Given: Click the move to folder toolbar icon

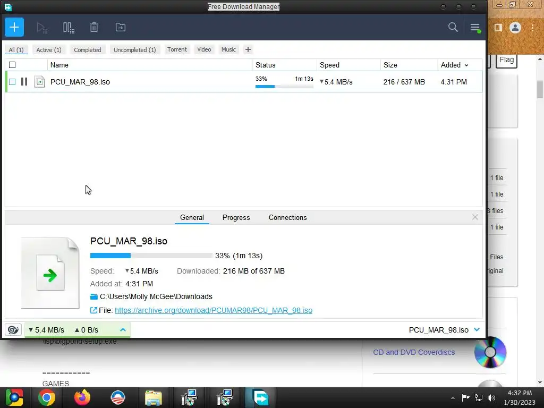Looking at the screenshot, I should 121,27.
